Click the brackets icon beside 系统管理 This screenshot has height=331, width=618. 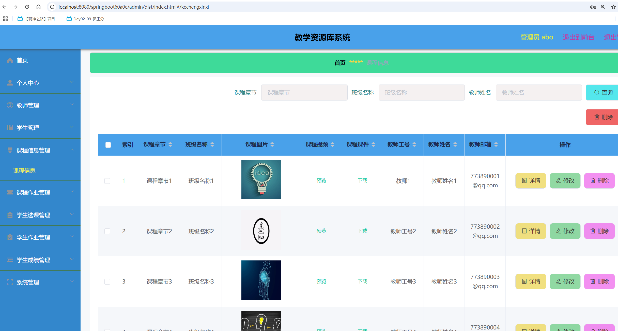(x=10, y=282)
